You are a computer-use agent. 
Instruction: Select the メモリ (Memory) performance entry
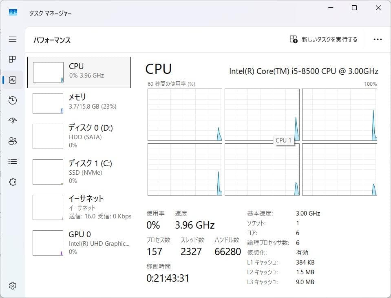coord(79,103)
